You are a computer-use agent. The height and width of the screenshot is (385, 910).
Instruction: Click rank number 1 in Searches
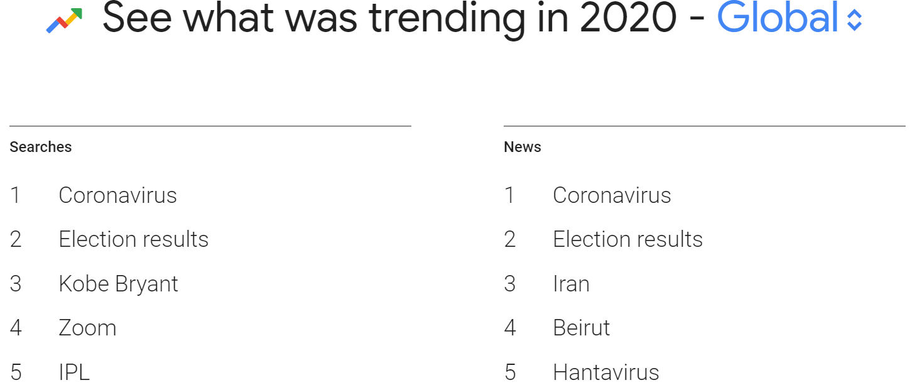pos(15,195)
